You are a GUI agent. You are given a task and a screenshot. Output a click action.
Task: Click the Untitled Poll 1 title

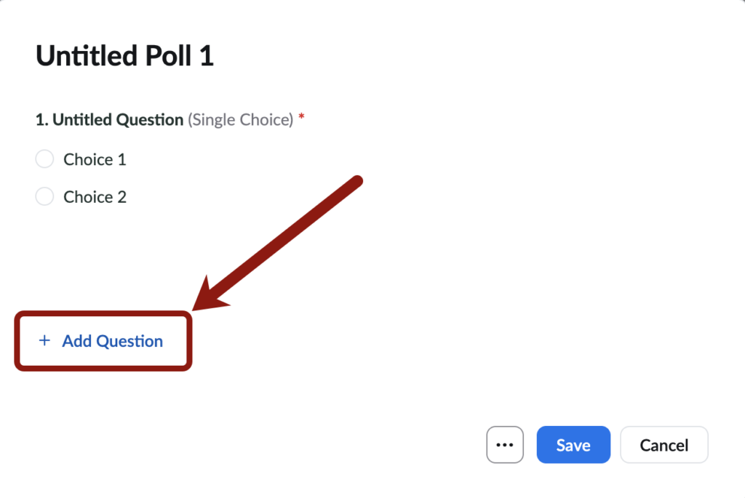[124, 55]
